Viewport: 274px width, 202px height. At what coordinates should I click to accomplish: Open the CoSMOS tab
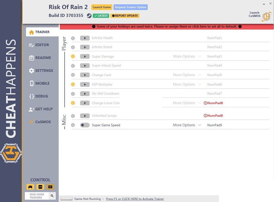pos(40,122)
